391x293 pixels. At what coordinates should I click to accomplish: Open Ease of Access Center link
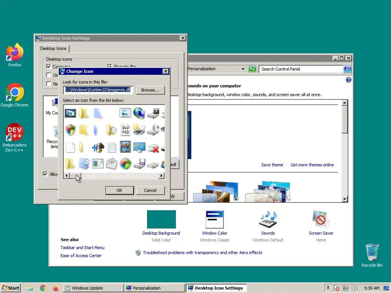tap(81, 255)
